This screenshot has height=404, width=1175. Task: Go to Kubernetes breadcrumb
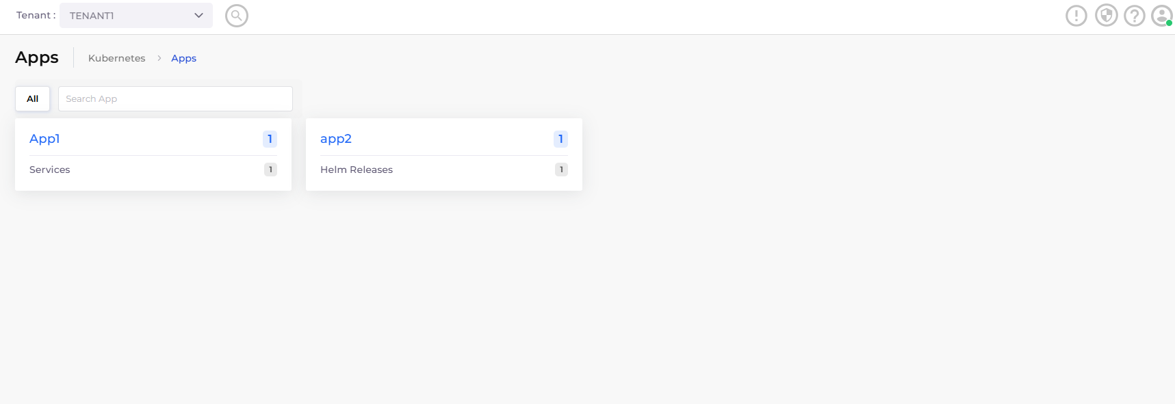click(x=116, y=59)
